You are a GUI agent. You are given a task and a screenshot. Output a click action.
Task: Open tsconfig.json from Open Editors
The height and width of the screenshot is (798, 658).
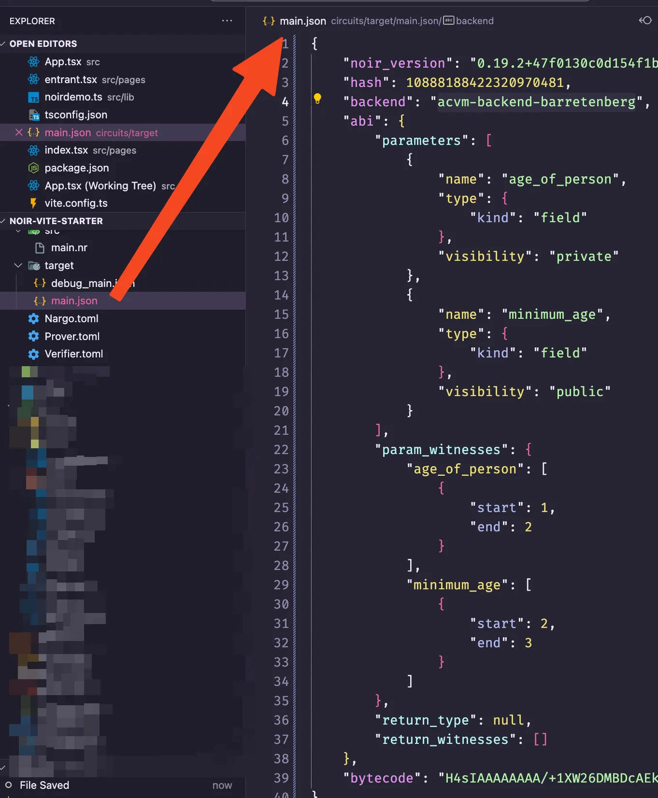pos(123,115)
